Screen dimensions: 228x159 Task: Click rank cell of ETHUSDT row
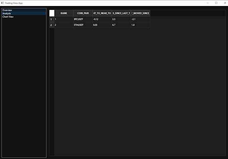coord(64,25)
